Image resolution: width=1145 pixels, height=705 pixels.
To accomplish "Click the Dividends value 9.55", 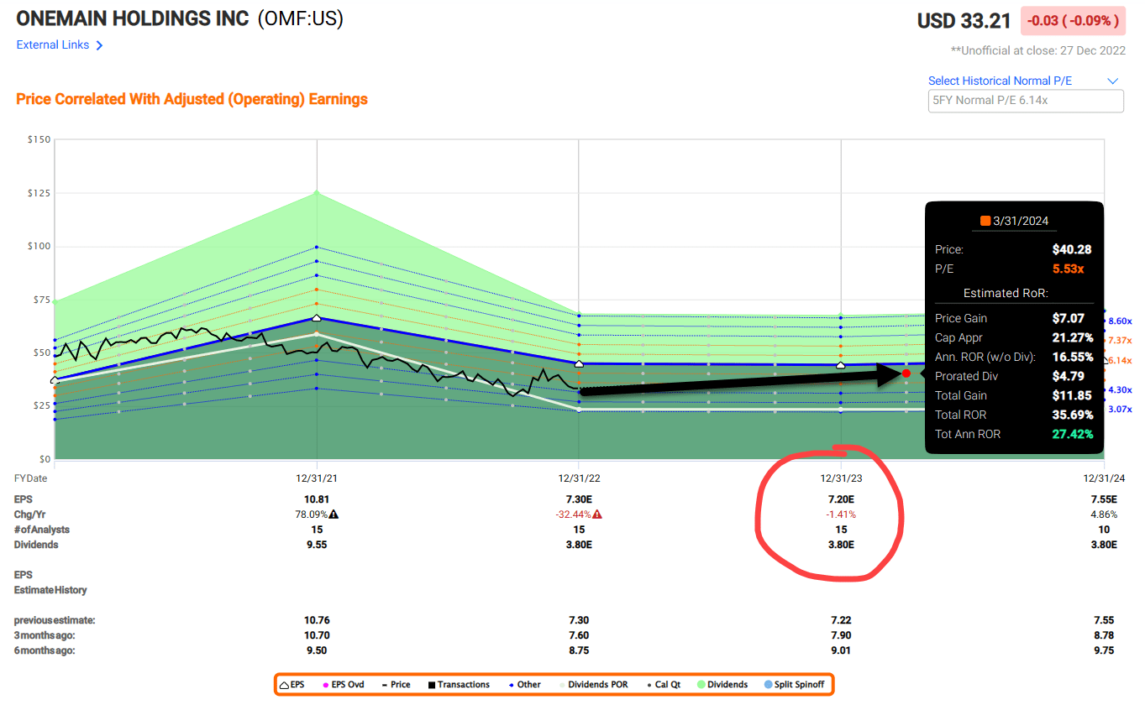I will 317,545.
